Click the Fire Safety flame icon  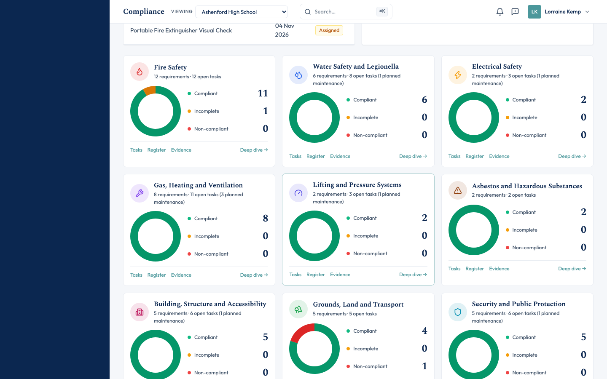140,72
